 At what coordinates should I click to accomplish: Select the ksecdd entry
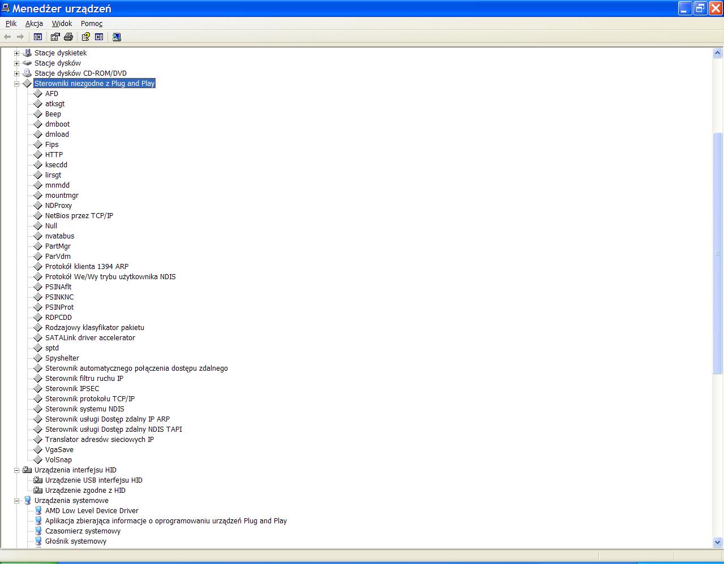coord(56,165)
